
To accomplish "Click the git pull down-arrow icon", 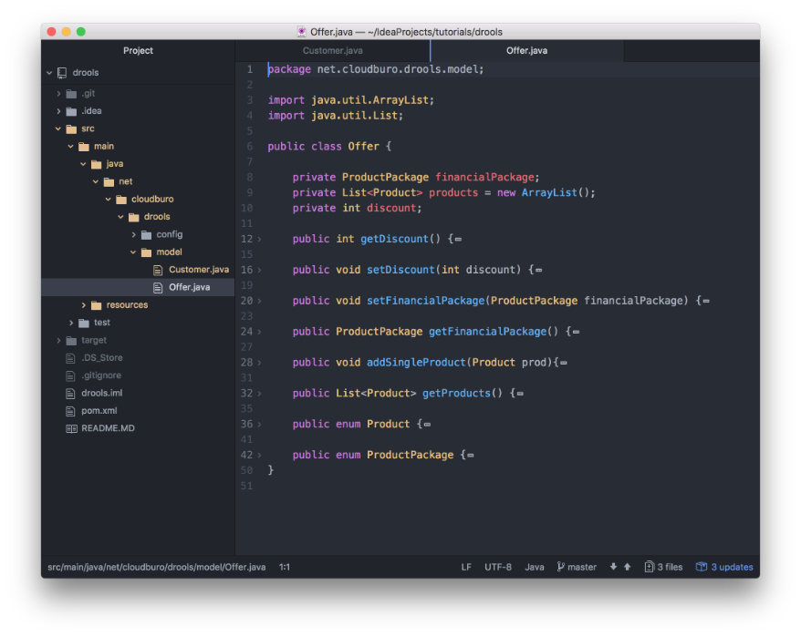I will [x=613, y=567].
